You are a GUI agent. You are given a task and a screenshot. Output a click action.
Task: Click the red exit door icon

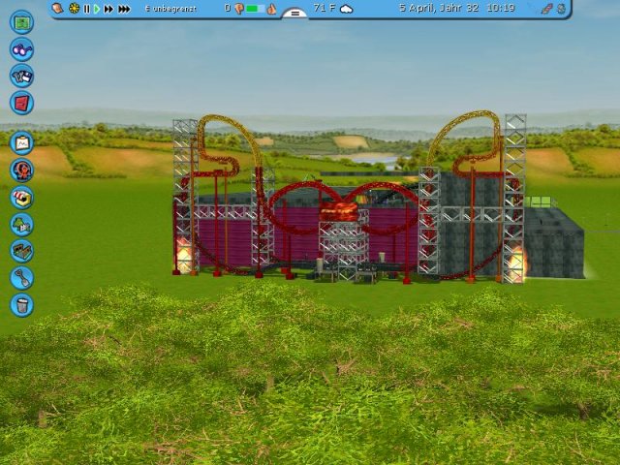(21, 103)
